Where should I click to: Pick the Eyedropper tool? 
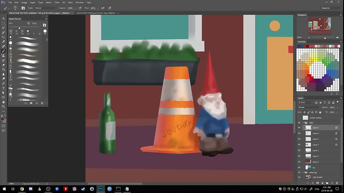point(3,42)
